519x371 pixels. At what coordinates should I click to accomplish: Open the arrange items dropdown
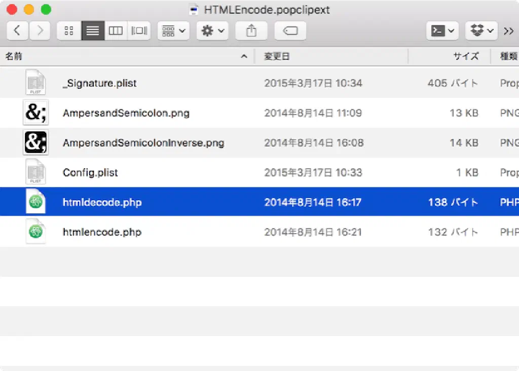tap(174, 31)
